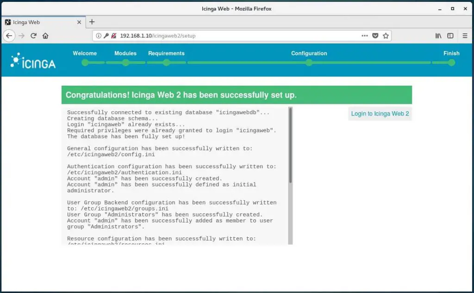The width and height of the screenshot is (474, 293).
Task: Open the Firefox hamburger menu
Action: pyautogui.click(x=465, y=36)
